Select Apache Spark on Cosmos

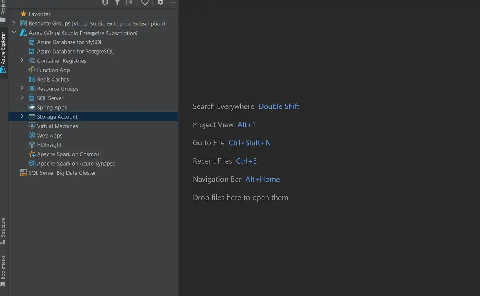pyautogui.click(x=68, y=154)
